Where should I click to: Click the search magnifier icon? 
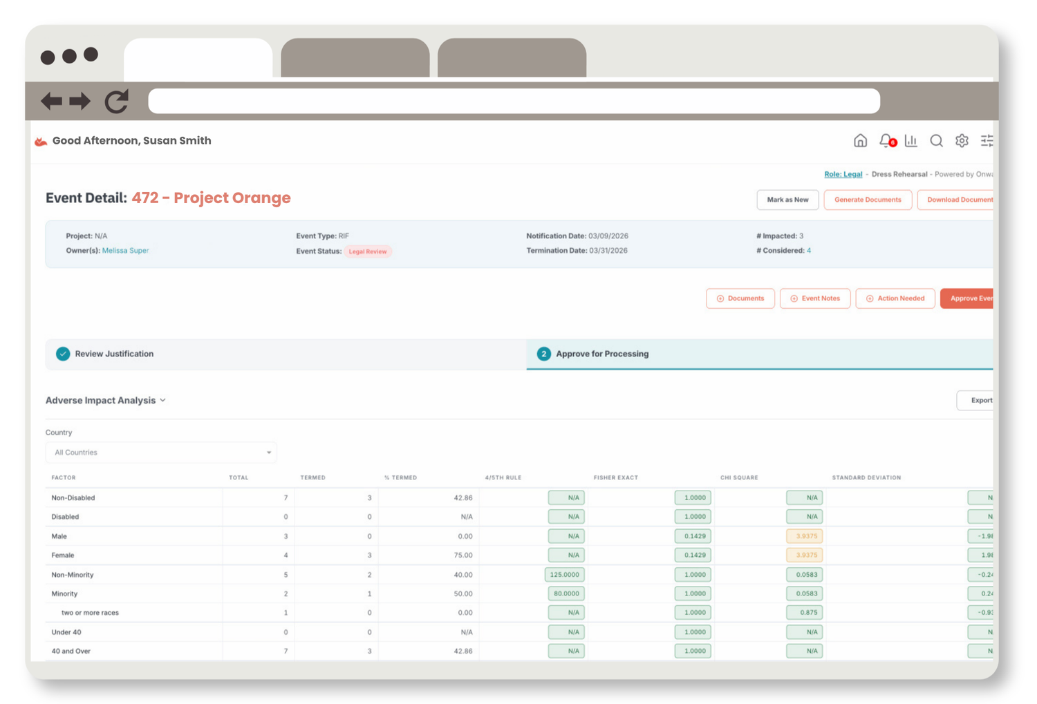click(936, 141)
